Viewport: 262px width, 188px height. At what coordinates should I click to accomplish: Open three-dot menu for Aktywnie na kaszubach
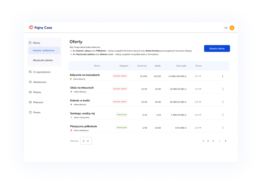tap(222, 76)
